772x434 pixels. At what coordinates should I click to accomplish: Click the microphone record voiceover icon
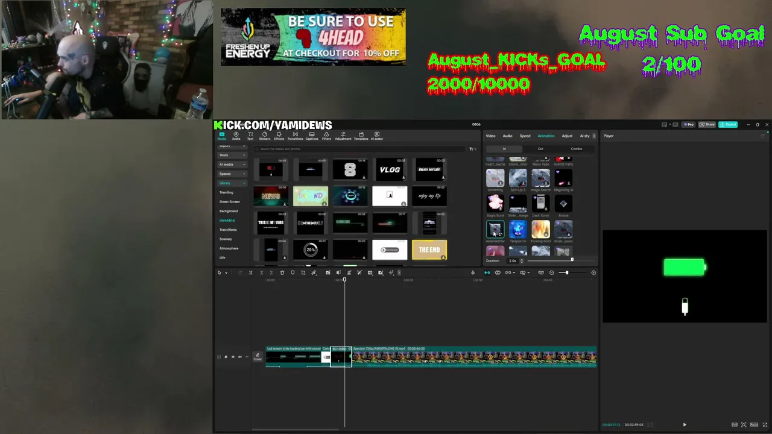[473, 273]
